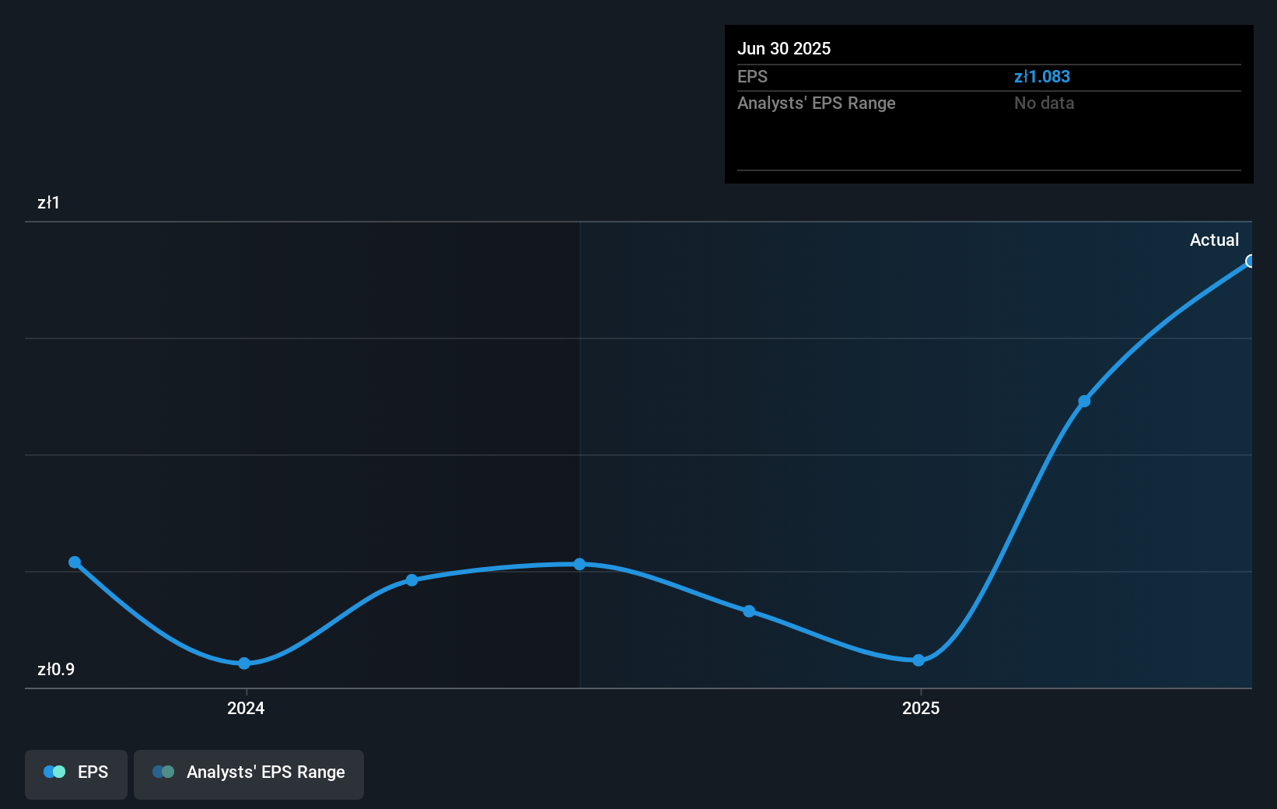Click the latest EPS point under Actual label
The height and width of the screenshot is (809, 1277).
pyautogui.click(x=1250, y=261)
